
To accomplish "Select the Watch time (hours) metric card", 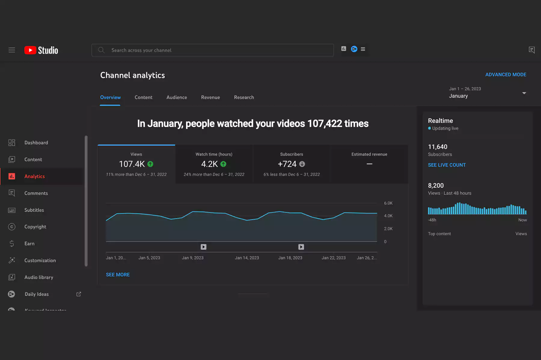I will click(214, 164).
